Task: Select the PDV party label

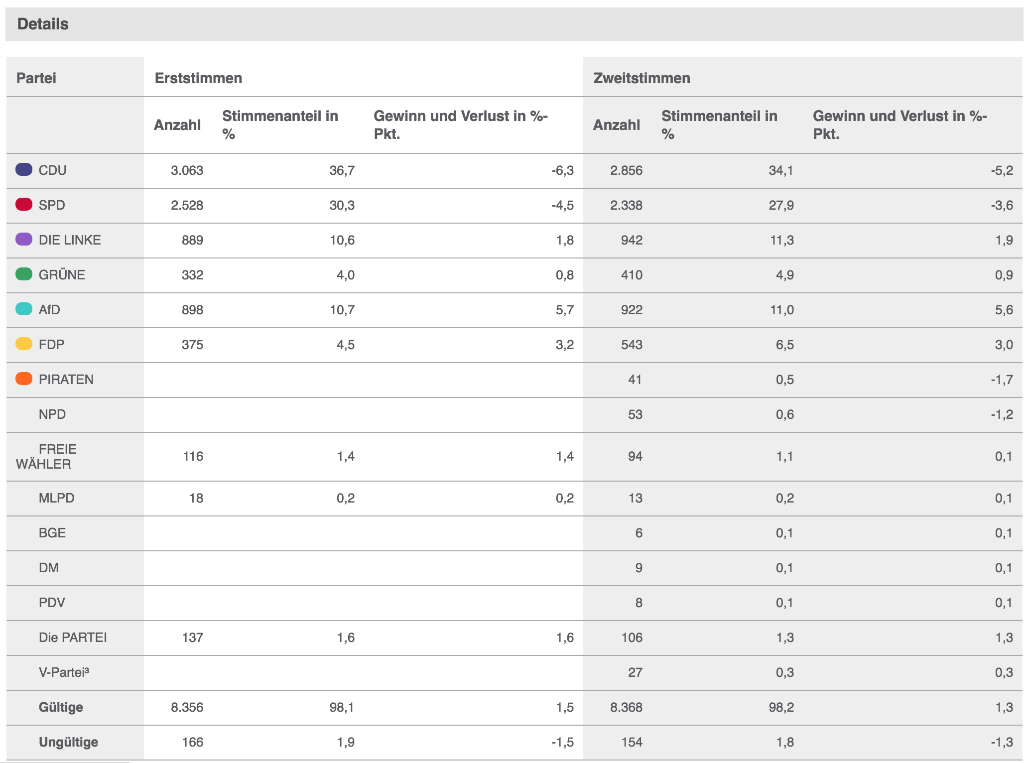Action: tap(52, 603)
